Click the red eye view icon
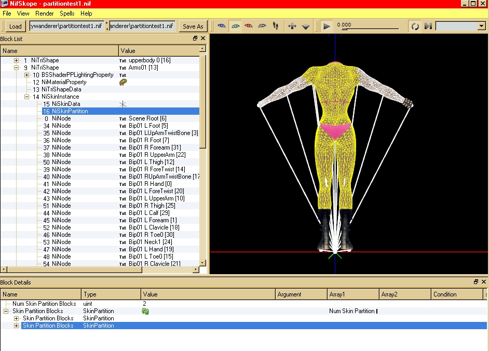Image resolution: width=489 pixels, height=351 pixels. tap(249, 26)
